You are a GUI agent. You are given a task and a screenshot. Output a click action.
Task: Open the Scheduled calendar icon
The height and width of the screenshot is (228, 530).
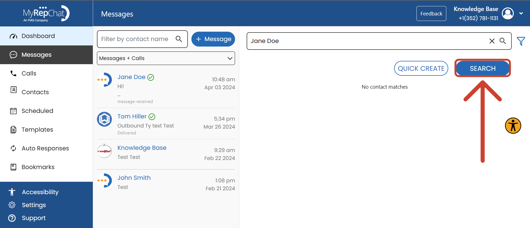[x=13, y=111]
